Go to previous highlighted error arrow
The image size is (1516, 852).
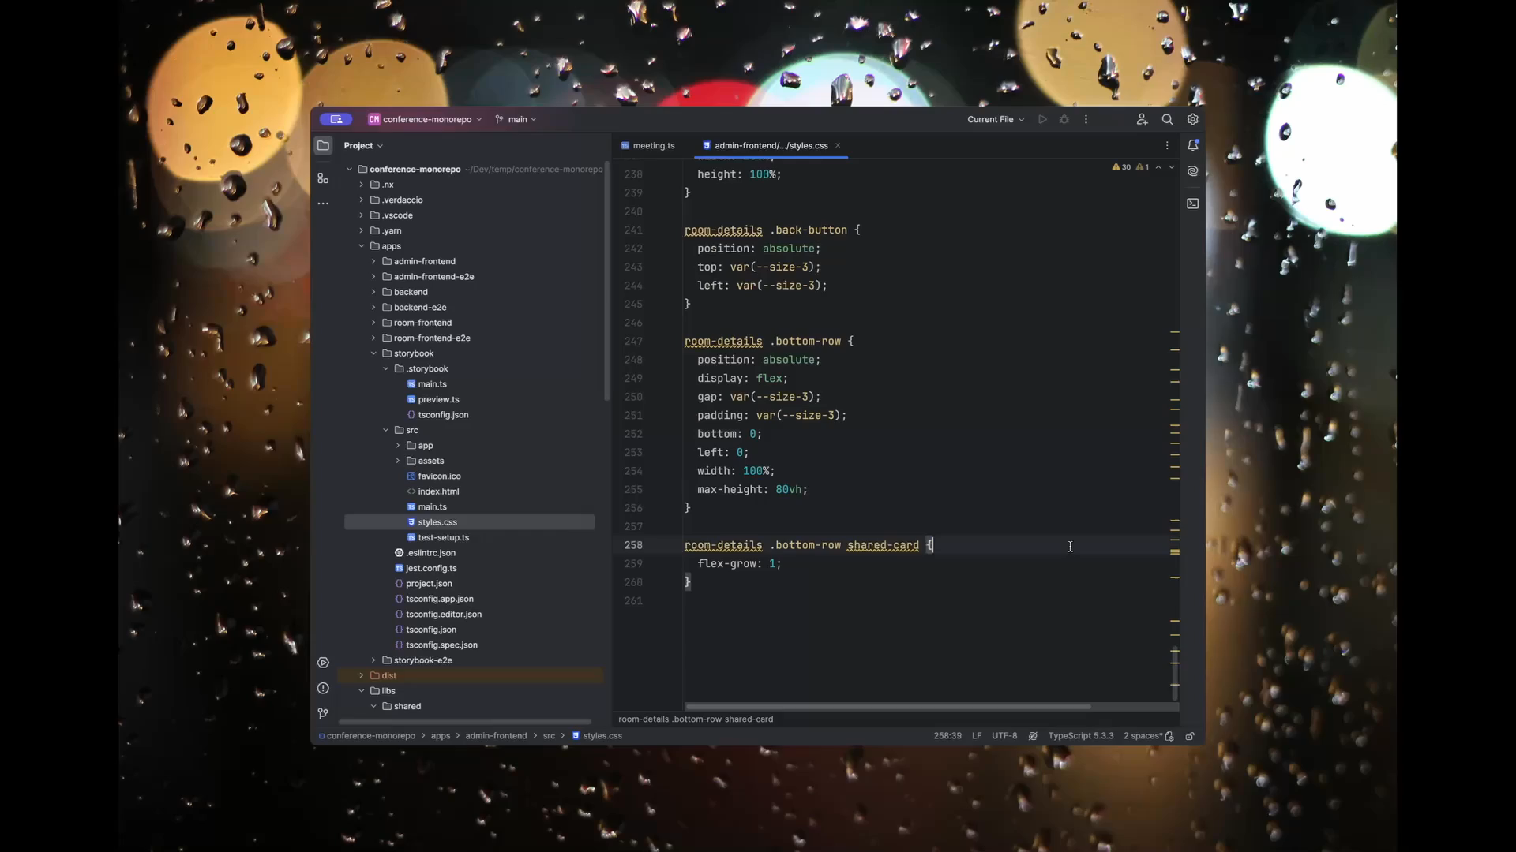[1158, 167]
